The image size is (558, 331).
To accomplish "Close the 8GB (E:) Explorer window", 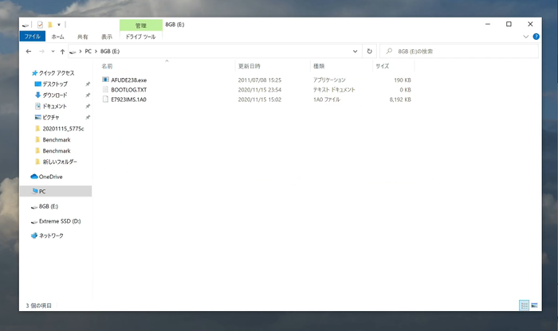I will click(x=530, y=24).
